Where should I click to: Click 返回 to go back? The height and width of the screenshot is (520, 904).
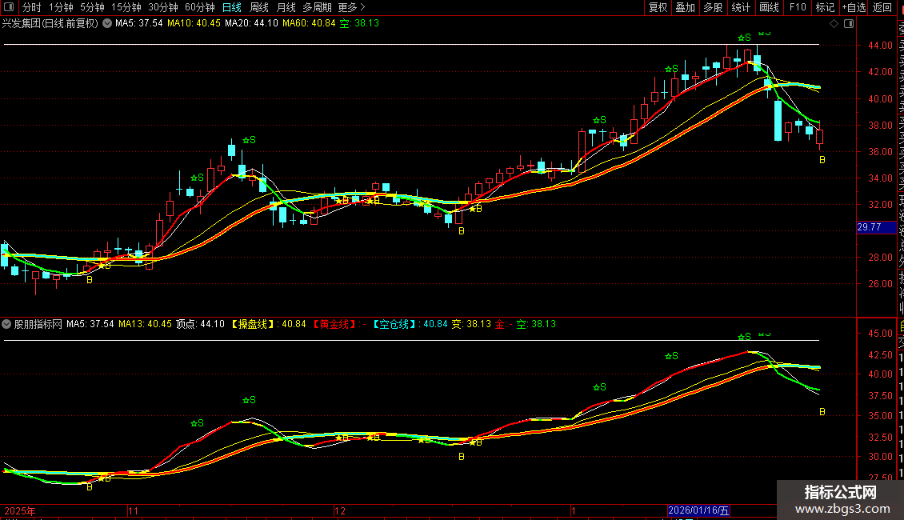coord(882,7)
